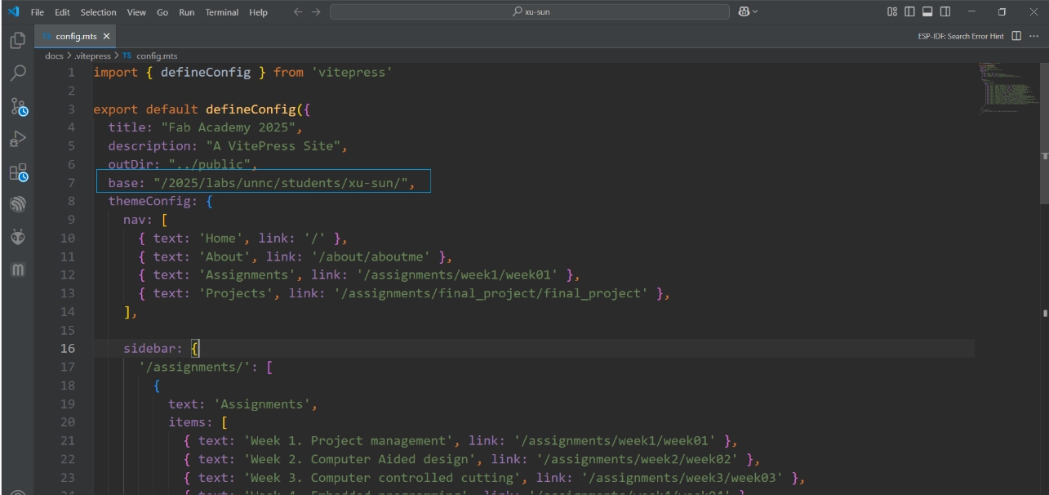Click the VS Code logo in title bar
This screenshot has width=1049, height=495.
[x=13, y=11]
